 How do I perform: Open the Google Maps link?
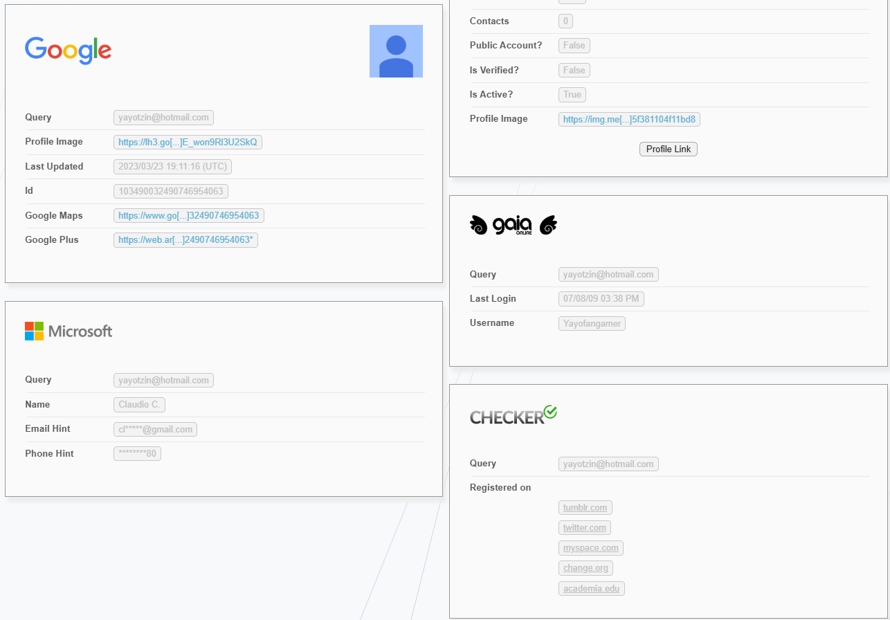tap(189, 216)
